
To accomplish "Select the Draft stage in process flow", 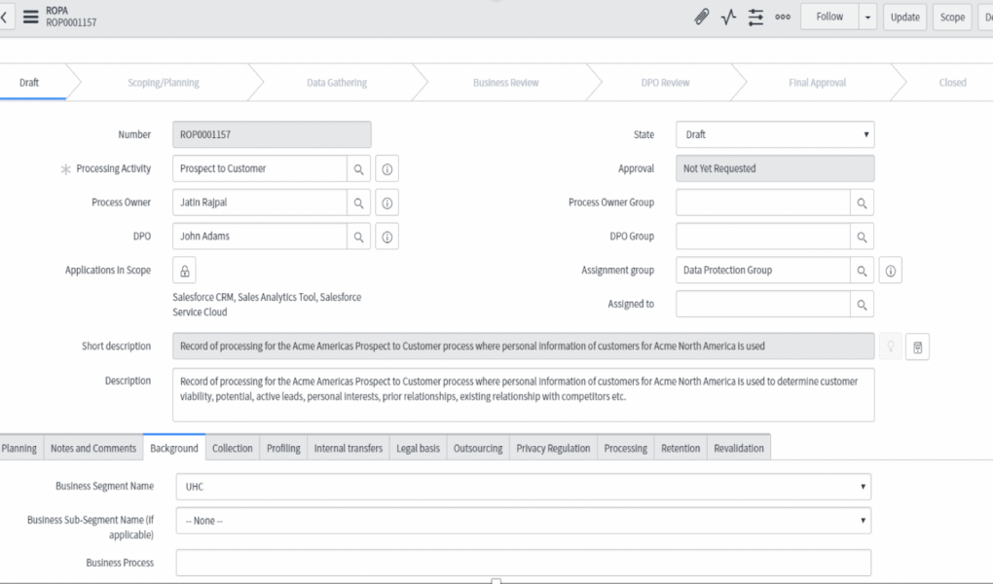I will coord(33,83).
